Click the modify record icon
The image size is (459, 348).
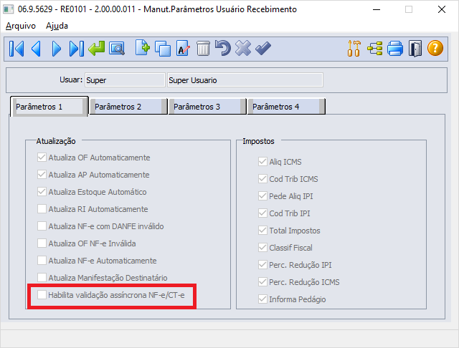pos(183,49)
